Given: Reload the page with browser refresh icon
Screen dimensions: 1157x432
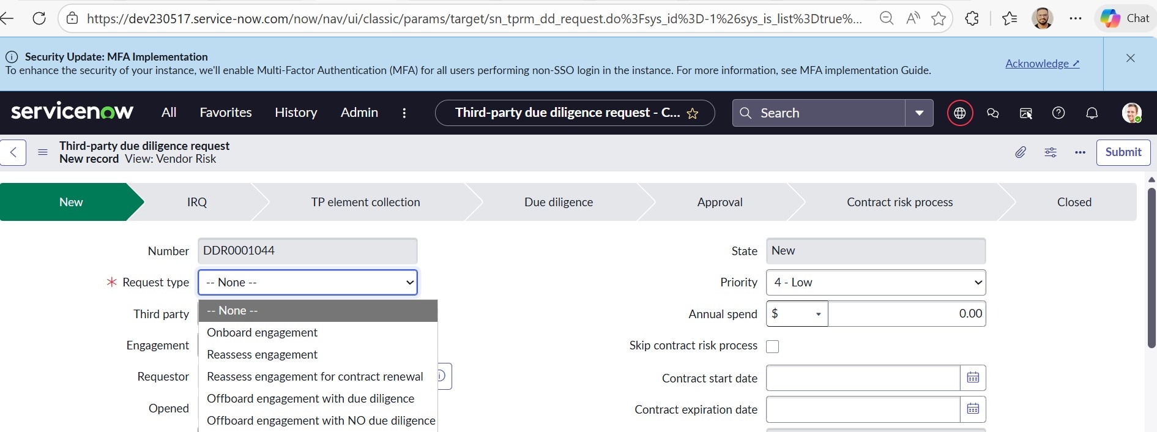Looking at the screenshot, I should coord(39,18).
